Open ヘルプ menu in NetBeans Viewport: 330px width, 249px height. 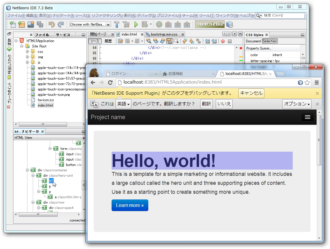(x=246, y=16)
